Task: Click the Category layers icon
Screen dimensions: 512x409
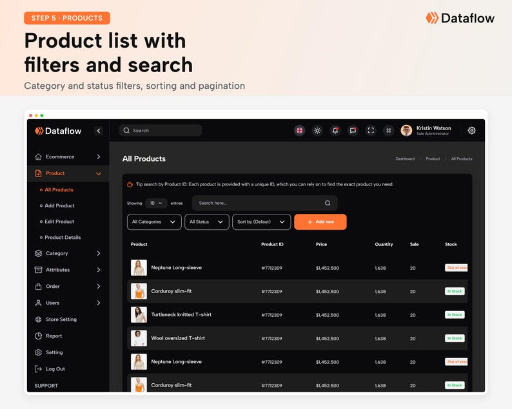Action: [38, 253]
